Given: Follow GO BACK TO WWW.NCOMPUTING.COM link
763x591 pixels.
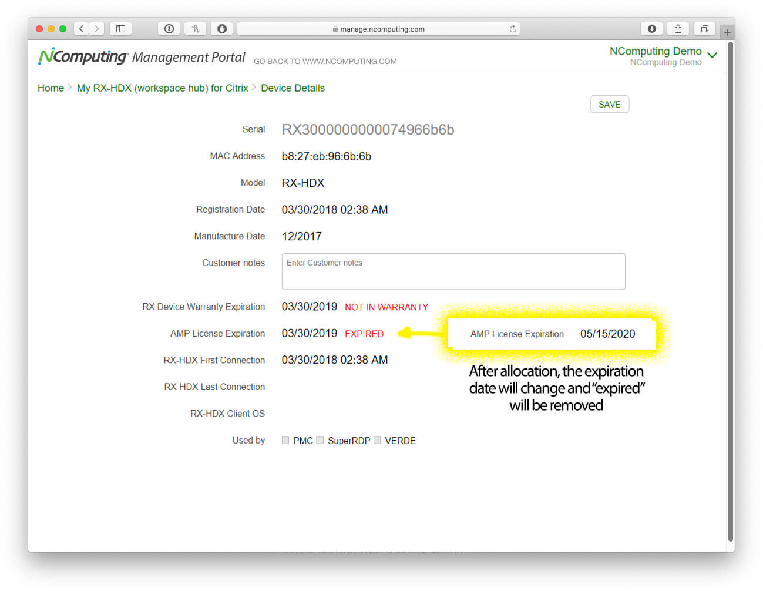Looking at the screenshot, I should point(325,61).
